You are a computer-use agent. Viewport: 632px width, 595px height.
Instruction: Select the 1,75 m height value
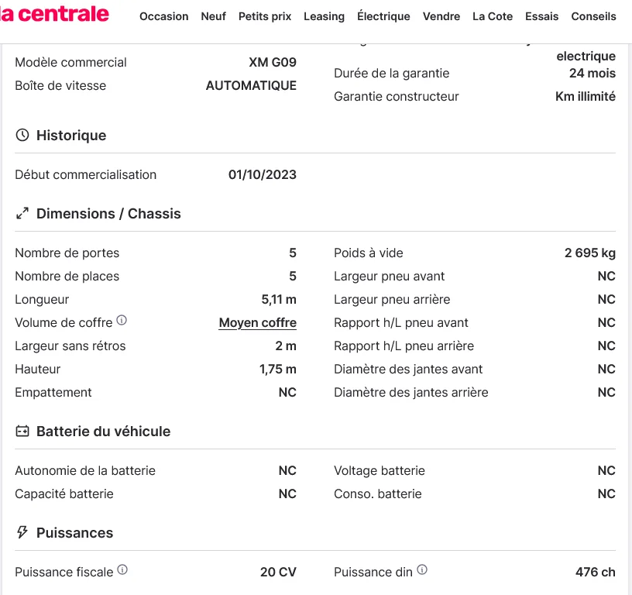click(278, 370)
